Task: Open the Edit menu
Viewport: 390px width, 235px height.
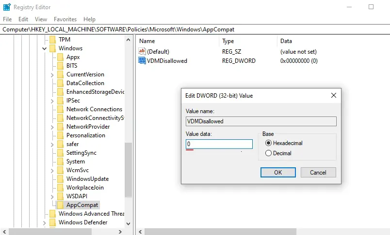Action: 23,19
